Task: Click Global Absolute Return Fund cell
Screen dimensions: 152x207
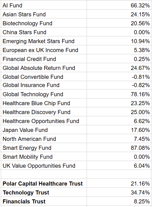Action: tap(44, 68)
